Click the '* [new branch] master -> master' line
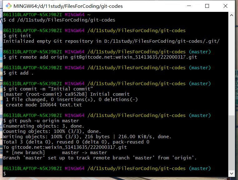 click(57, 153)
